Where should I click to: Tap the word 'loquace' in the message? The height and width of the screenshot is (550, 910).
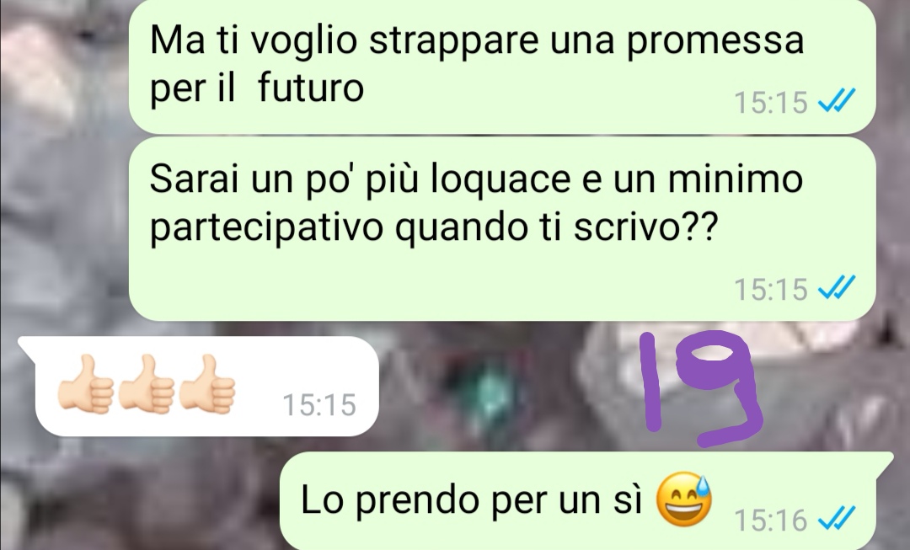pyautogui.click(x=500, y=180)
